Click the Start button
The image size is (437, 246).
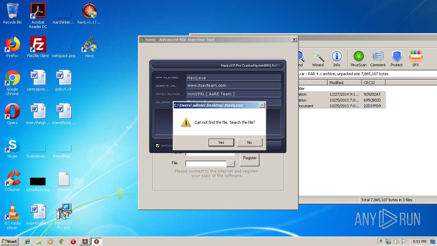pos(9,241)
